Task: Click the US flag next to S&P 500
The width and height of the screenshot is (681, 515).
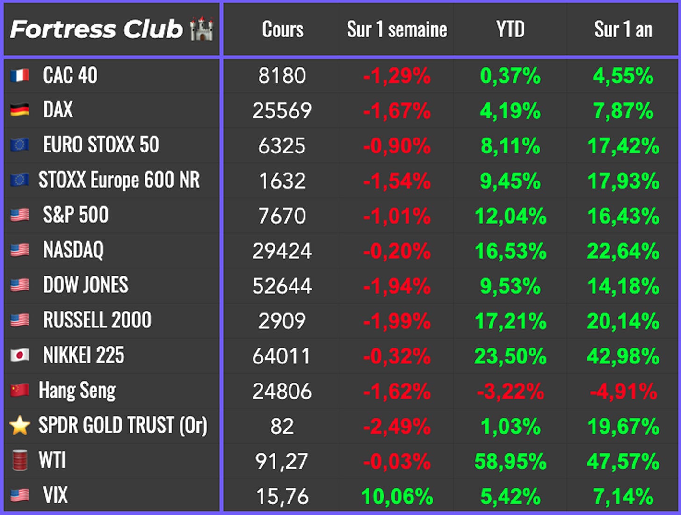Action: [x=20, y=215]
